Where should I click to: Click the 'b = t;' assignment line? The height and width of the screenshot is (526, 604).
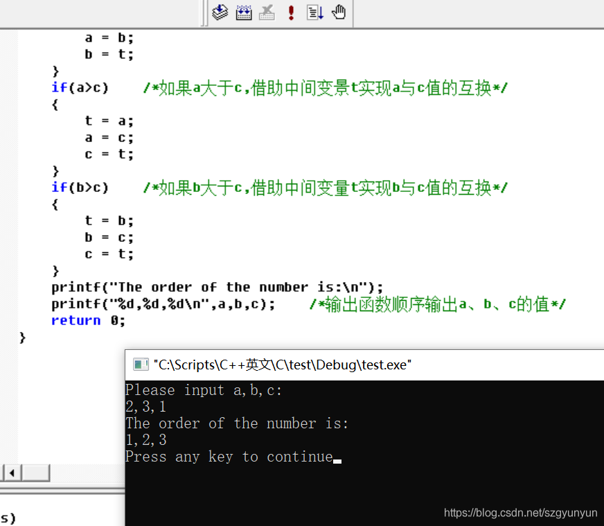pyautogui.click(x=109, y=54)
